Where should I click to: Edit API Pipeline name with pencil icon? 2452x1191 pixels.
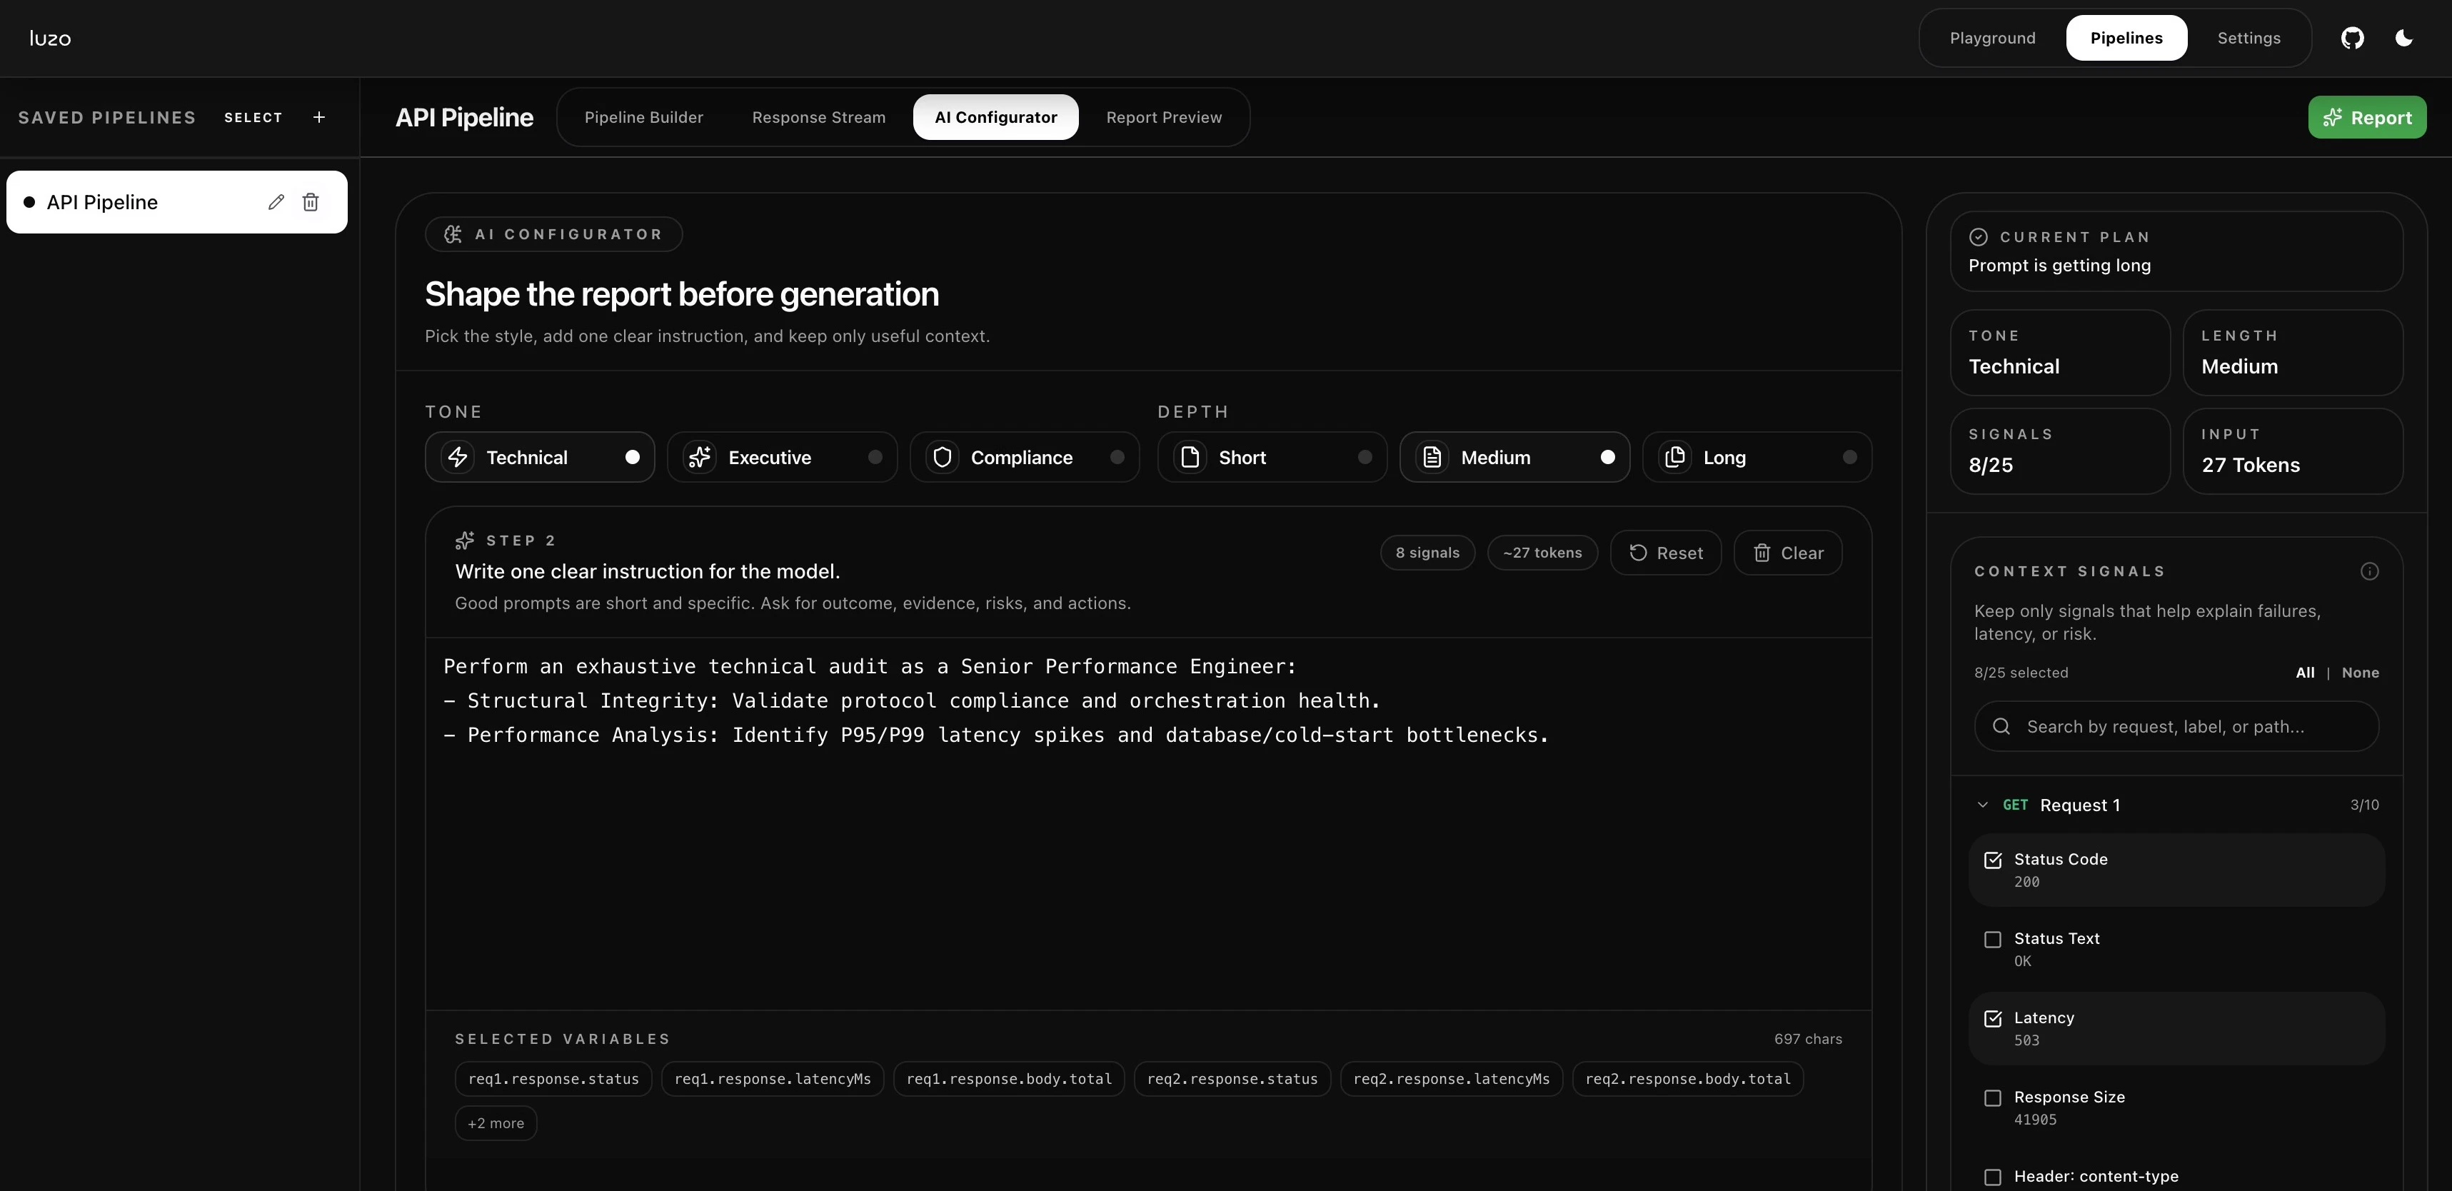[276, 202]
